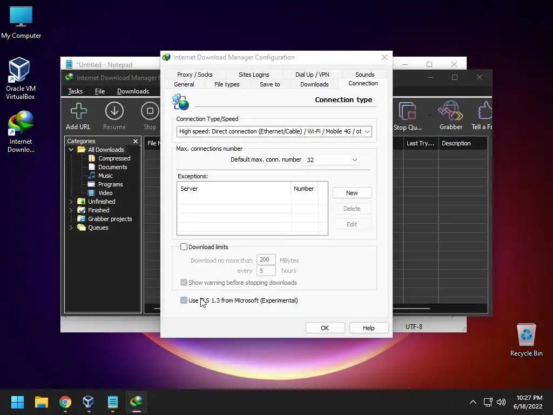The image size is (553, 415).
Task: Switch to the Save to tab
Action: tap(270, 84)
